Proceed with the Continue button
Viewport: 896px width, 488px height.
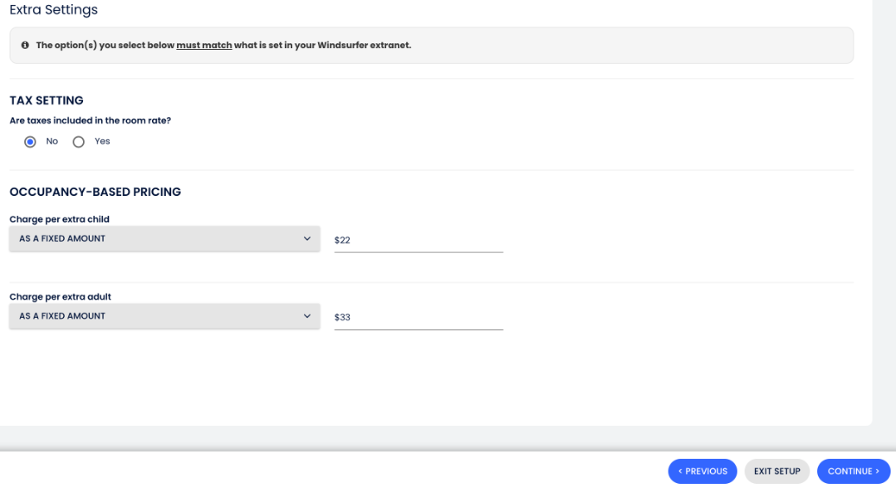[854, 471]
